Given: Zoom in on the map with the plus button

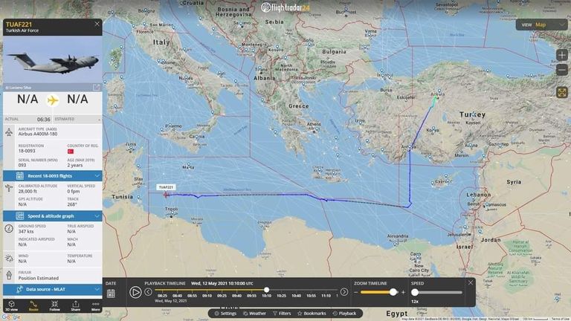Looking at the screenshot, I should [562, 55].
